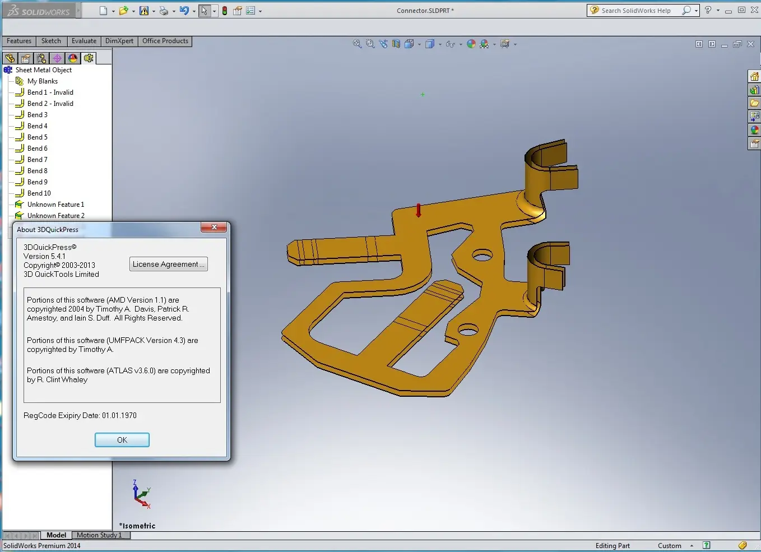The image size is (761, 552).
Task: Click Zoom to Fit in view toolbar
Action: 357,44
